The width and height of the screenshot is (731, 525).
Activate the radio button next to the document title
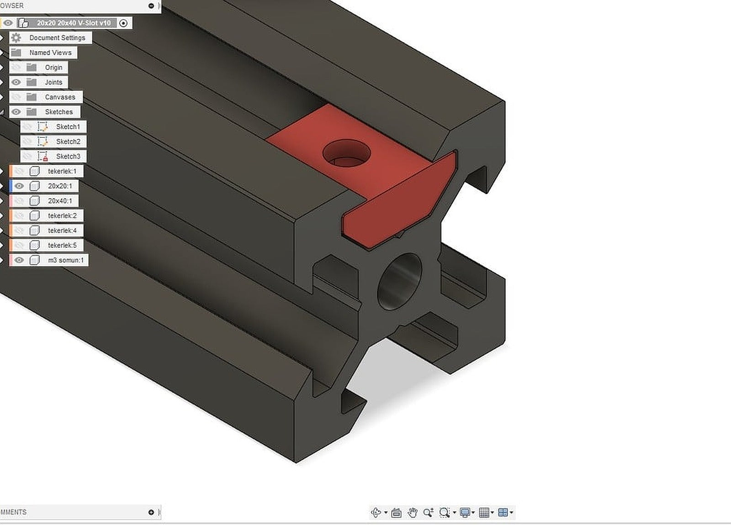click(x=122, y=22)
